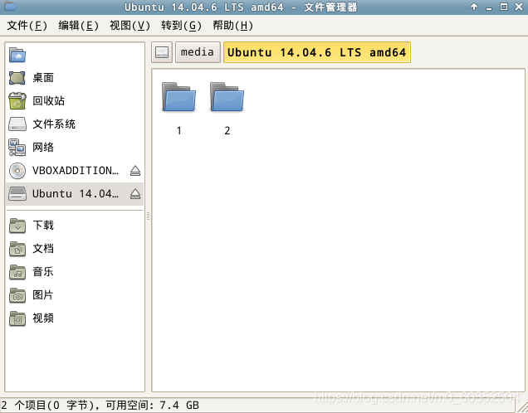Go to media in path bar
The height and width of the screenshot is (413, 528).
(x=198, y=52)
